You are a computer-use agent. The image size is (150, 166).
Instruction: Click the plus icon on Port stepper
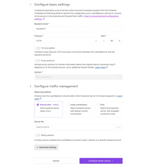click(120, 41)
